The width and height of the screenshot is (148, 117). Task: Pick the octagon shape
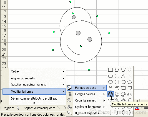(117, 76)
